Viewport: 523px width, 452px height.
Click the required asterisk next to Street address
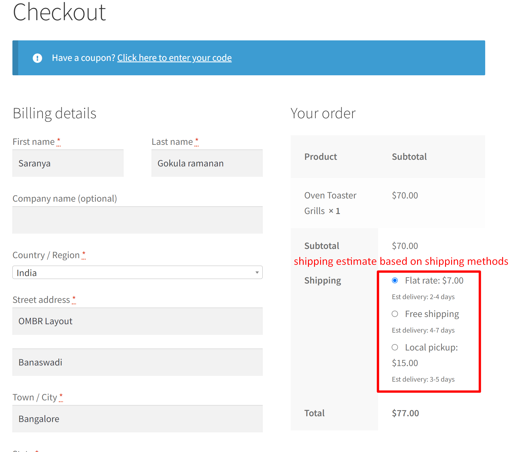74,299
